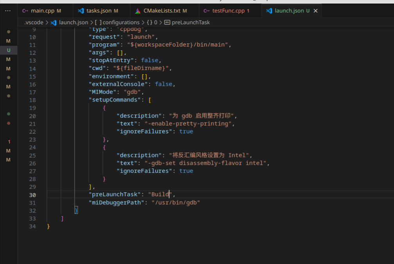Click line number 24 in the gutter

32,147
